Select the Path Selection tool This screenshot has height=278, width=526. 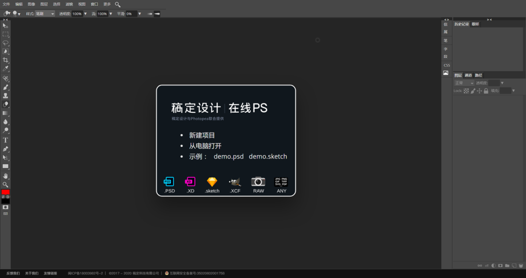(x=5, y=157)
